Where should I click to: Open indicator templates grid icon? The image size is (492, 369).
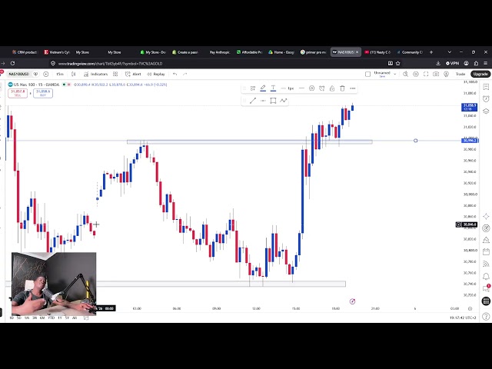pos(115,74)
